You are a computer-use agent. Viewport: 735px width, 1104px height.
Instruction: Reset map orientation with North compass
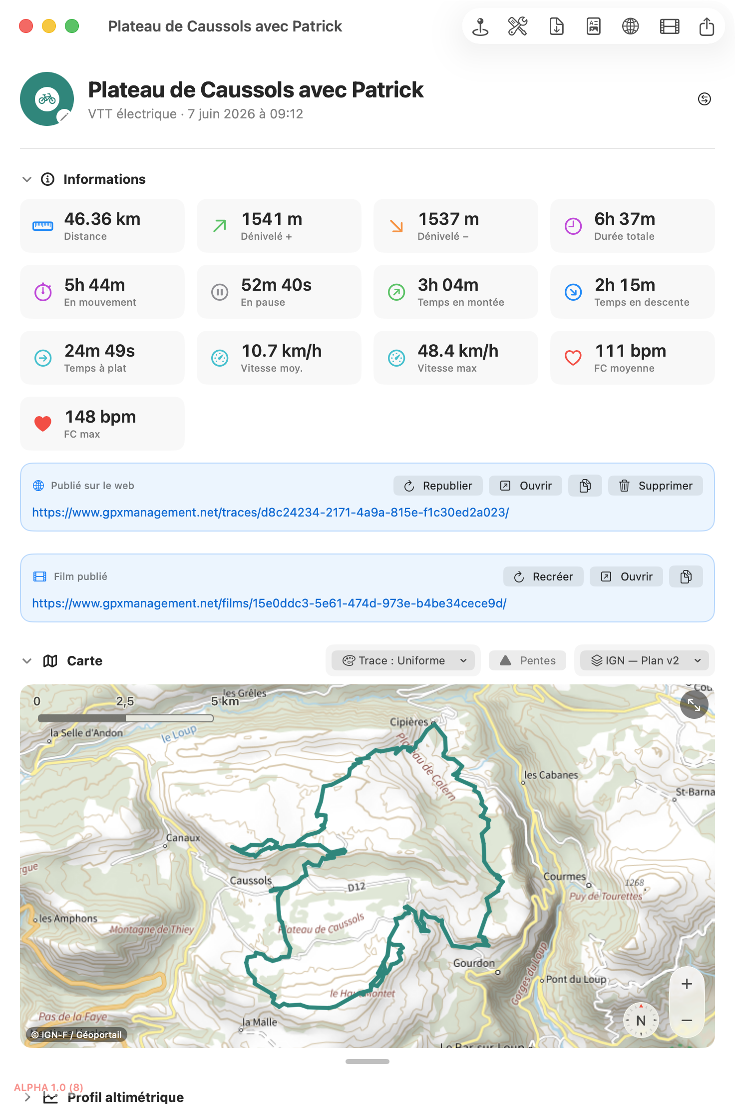(x=641, y=1020)
